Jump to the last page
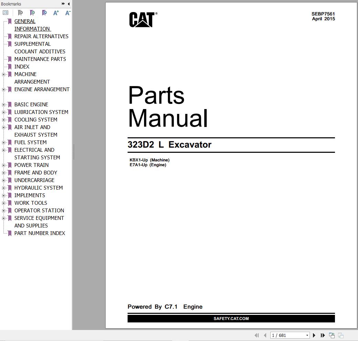The width and height of the screenshot is (358, 341). pos(323,335)
